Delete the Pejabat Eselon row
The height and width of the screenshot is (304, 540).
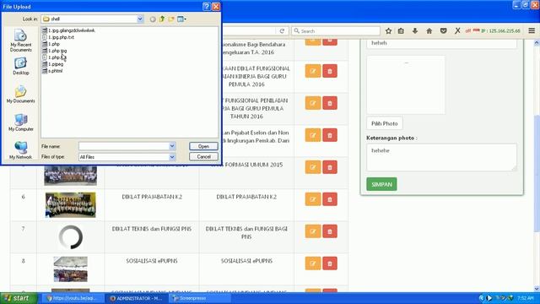point(330,135)
